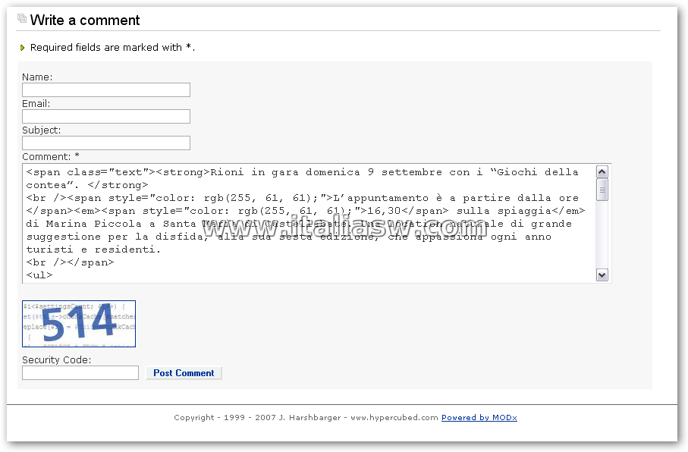Screen dimensions: 688x452
Task: Click the Name: field label
Action: [x=37, y=77]
